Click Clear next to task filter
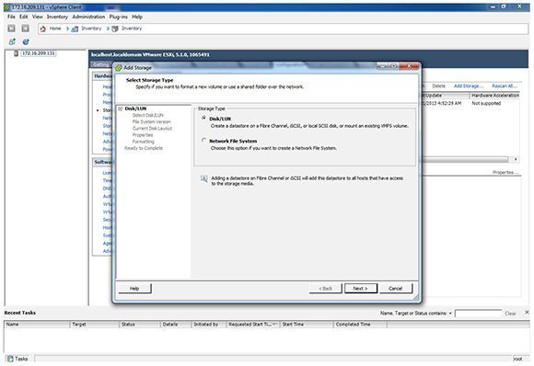This screenshot has width=534, height=366. click(510, 314)
